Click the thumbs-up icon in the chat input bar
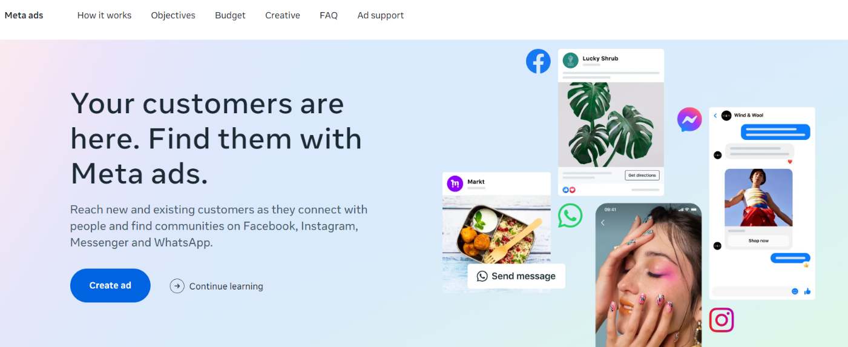This screenshot has width=848, height=347. click(x=807, y=291)
